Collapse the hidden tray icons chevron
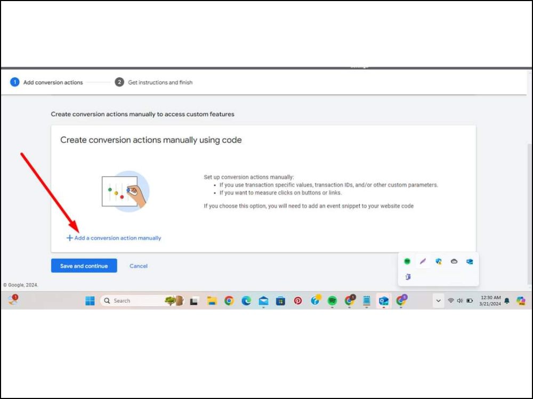This screenshot has height=399, width=533. coord(439,301)
